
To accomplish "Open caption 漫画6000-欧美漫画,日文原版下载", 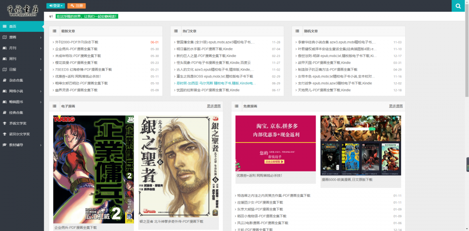I will (x=347, y=180).
